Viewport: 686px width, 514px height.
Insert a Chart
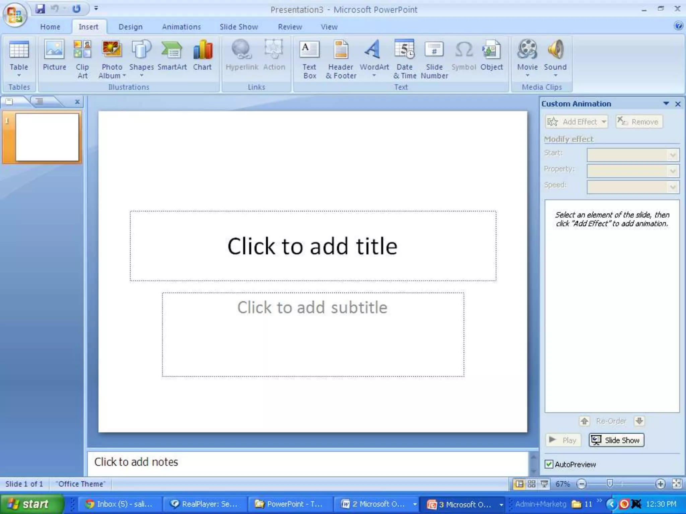pos(202,58)
